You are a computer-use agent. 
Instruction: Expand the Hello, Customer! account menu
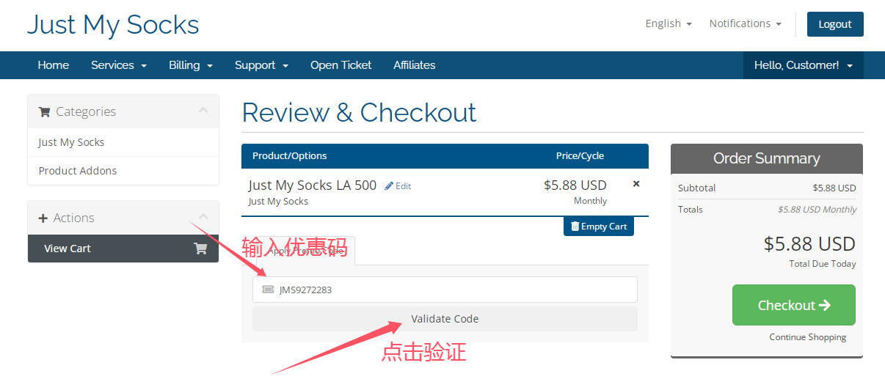804,65
